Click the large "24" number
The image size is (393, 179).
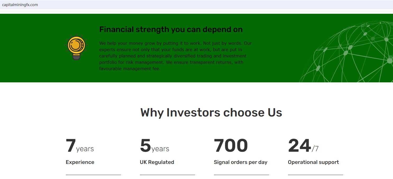point(299,146)
